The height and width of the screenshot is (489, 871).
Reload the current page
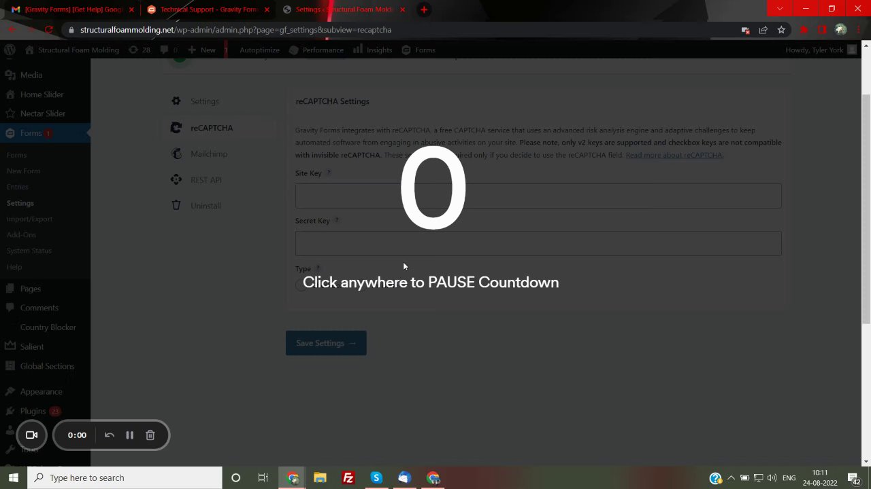[x=48, y=30]
